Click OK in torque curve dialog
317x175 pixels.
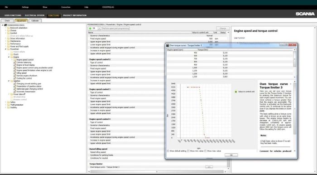pos(231,155)
